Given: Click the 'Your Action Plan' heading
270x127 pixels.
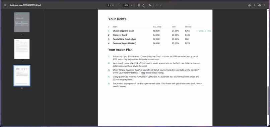Looking at the screenshot, I should coord(120,50).
